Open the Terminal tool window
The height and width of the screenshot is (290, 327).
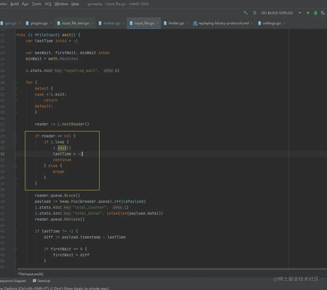click(x=41, y=281)
